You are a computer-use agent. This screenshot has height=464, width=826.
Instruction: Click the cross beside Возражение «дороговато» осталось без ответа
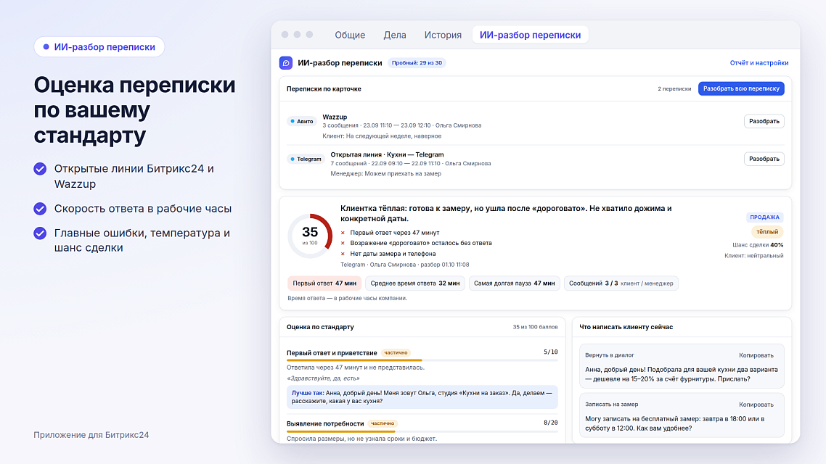click(343, 243)
